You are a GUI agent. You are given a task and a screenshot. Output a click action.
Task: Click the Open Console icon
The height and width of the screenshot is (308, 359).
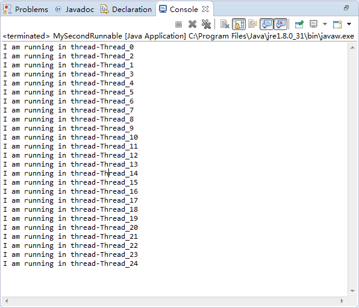[337, 24]
